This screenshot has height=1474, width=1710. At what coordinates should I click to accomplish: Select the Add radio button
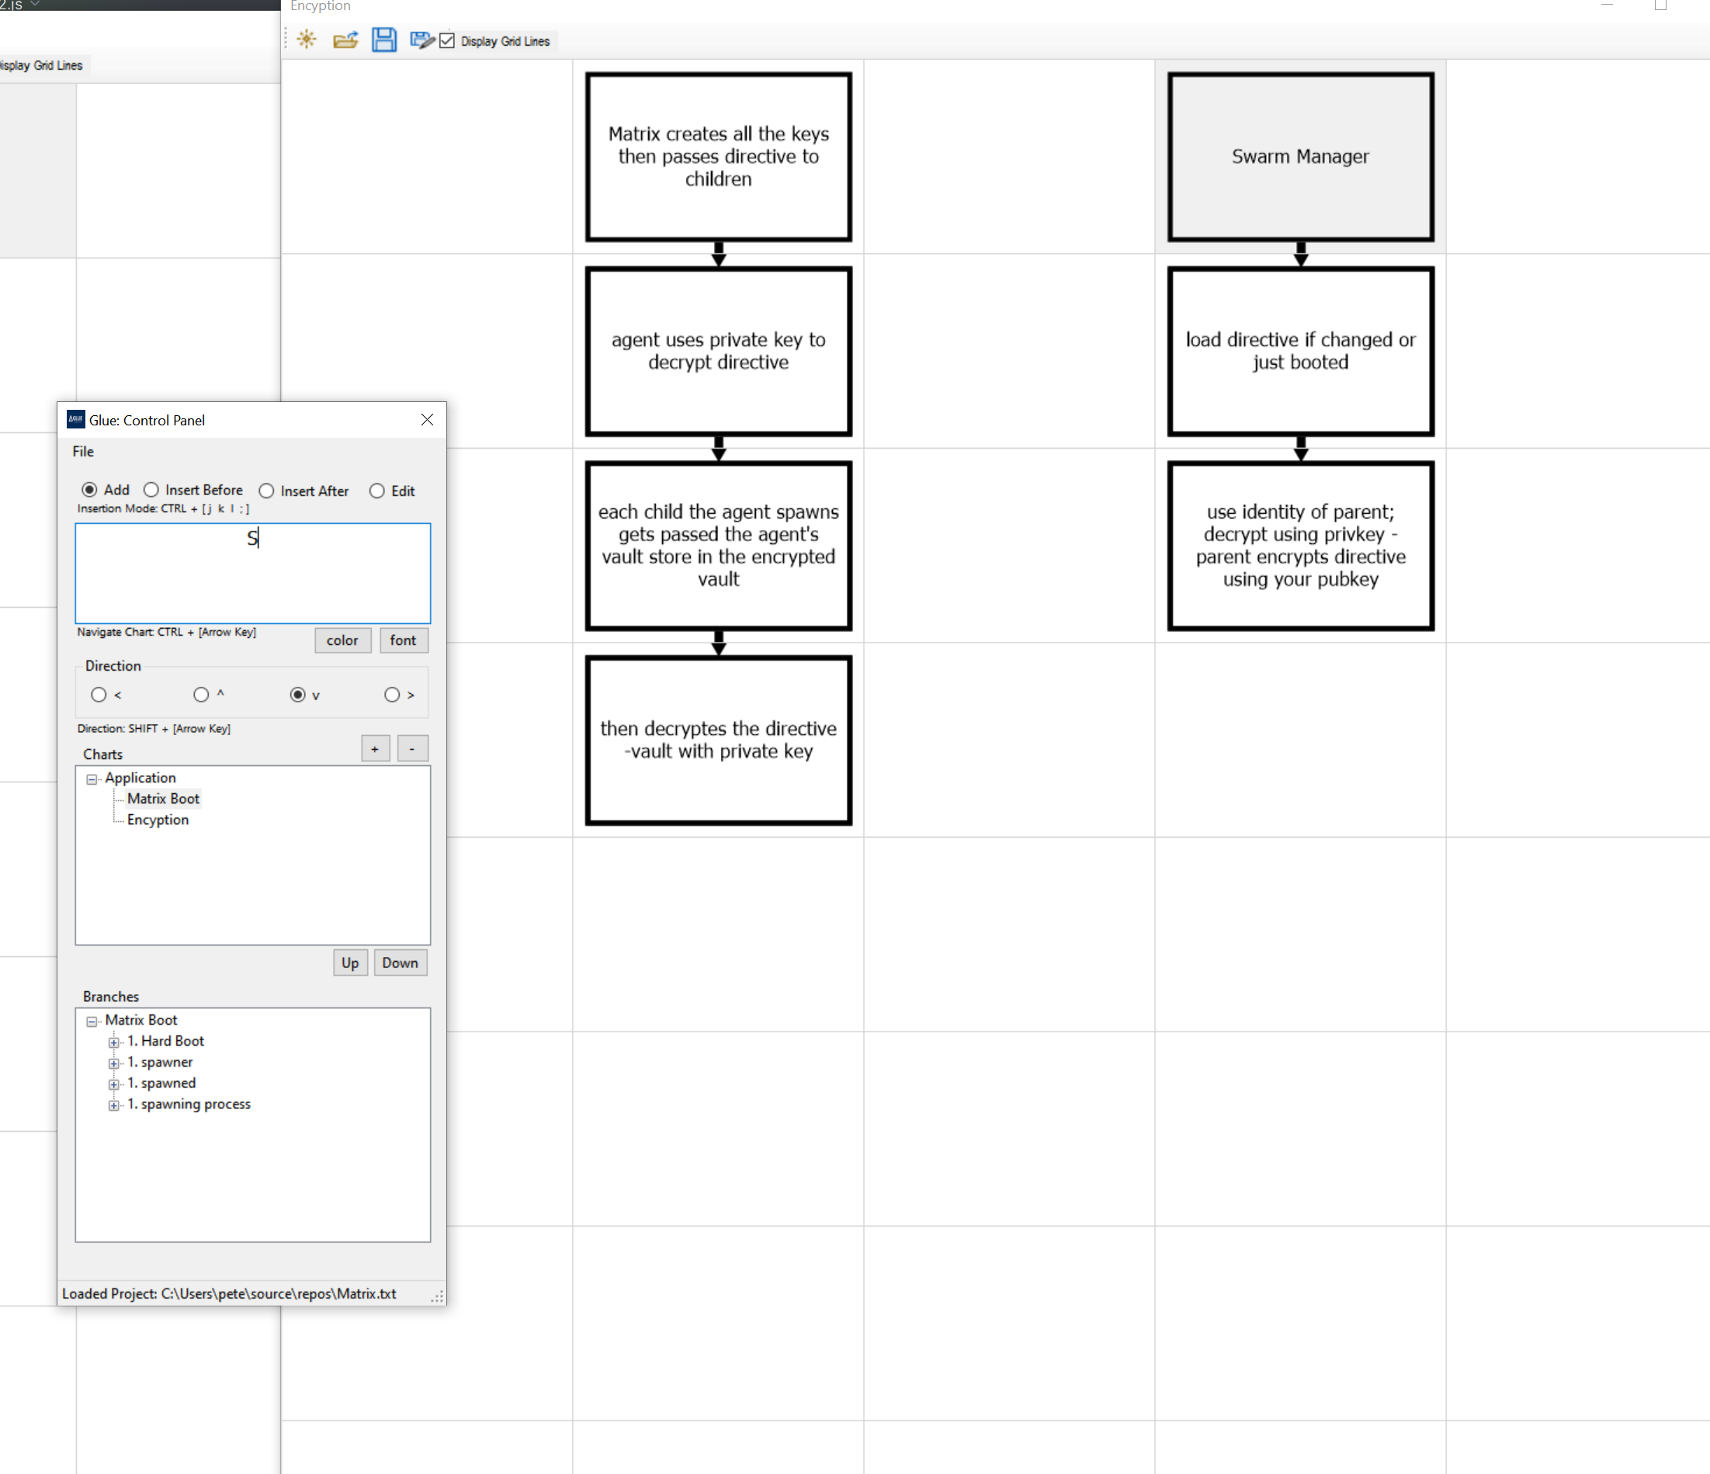point(89,490)
